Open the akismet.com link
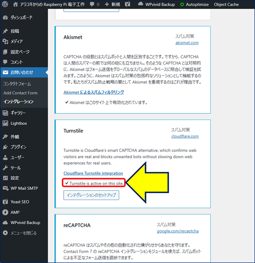Screen dimensions: 255x263 coord(187,43)
